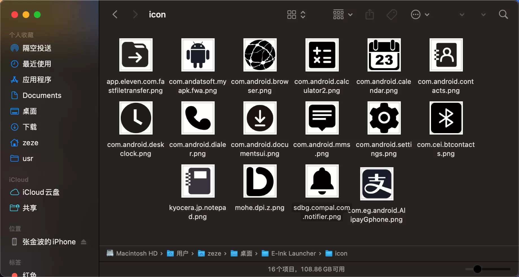Go back with the left arrow
Image resolution: width=519 pixels, height=277 pixels.
point(115,14)
